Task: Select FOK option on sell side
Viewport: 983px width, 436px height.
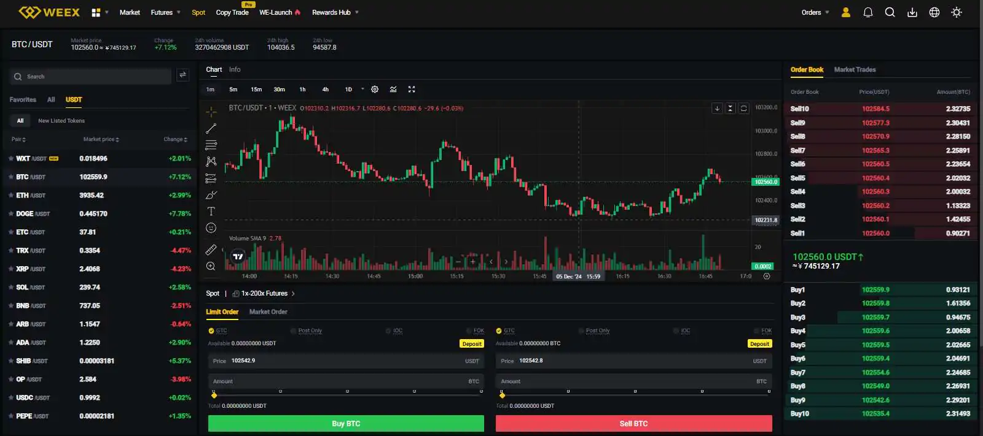Action: click(762, 331)
